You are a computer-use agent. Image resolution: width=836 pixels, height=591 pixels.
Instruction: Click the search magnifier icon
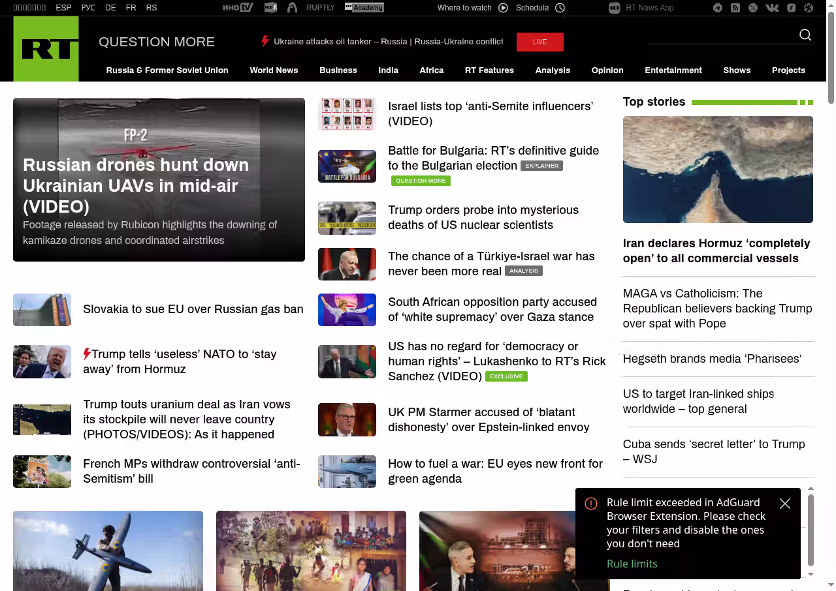[805, 35]
